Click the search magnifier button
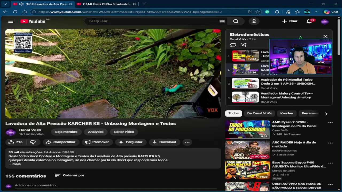Viewport: 342px width, 192px height. pos(236,21)
